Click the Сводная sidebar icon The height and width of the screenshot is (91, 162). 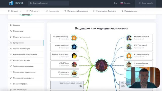tap(11, 25)
